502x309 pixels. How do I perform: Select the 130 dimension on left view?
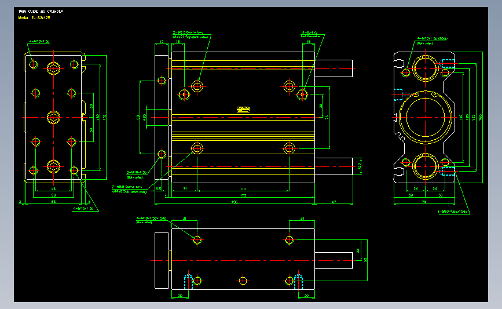(98, 117)
